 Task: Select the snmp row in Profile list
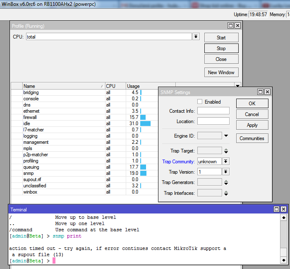84,173
